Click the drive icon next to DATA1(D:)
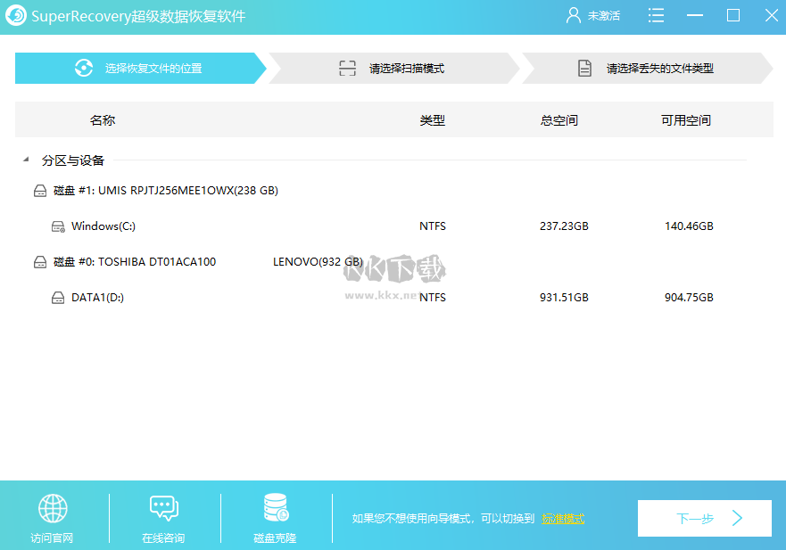 click(x=55, y=297)
